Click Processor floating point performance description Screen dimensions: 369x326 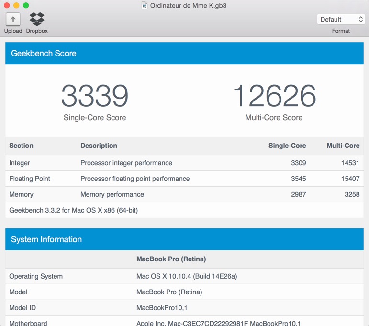pos(135,179)
